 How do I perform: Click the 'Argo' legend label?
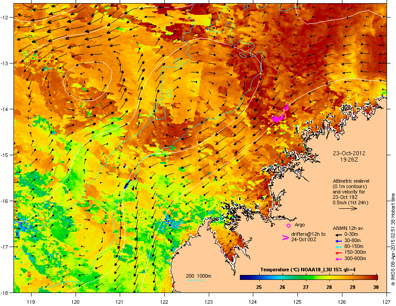click(x=300, y=225)
